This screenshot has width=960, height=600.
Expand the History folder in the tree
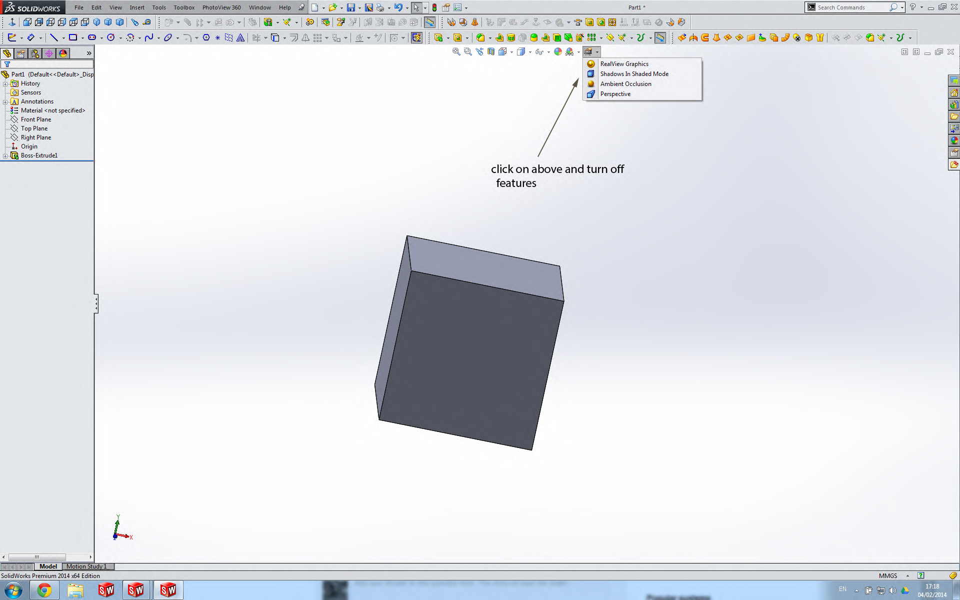(x=5, y=84)
